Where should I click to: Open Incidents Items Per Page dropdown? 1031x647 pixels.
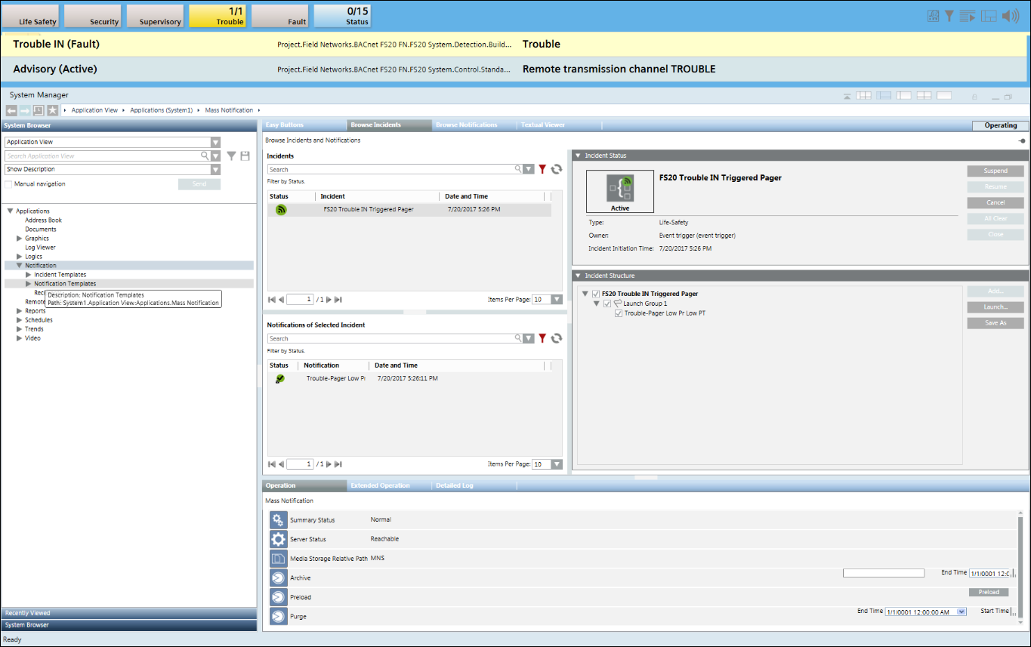coord(557,300)
